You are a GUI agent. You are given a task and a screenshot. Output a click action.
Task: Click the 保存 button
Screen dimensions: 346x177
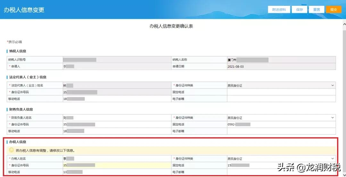300,10
